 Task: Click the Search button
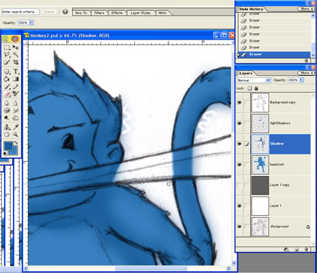(49, 12)
